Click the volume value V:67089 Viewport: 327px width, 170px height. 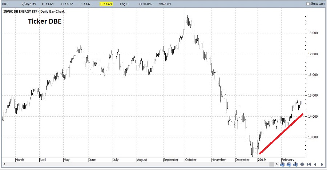coord(165,4)
